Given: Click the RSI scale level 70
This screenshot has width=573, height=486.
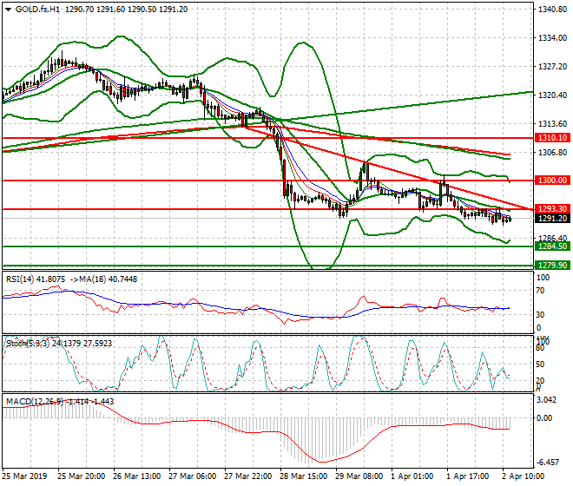Looking at the screenshot, I should click(540, 291).
